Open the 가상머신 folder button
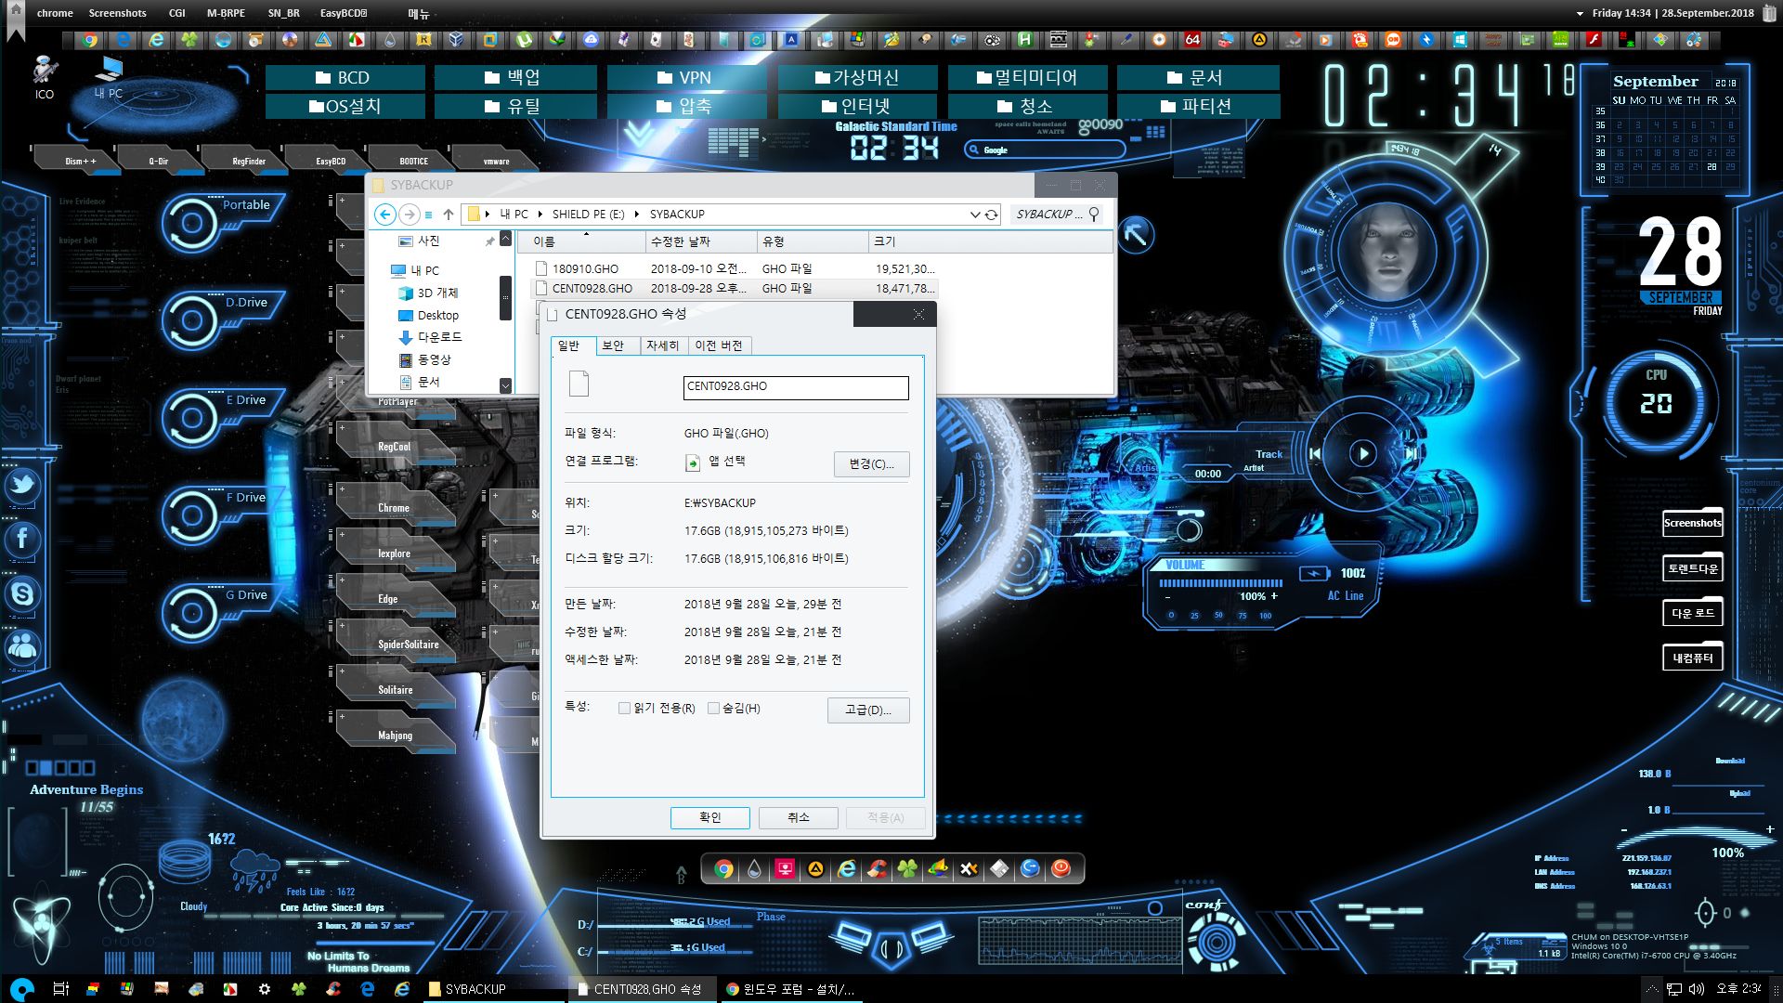 (857, 78)
